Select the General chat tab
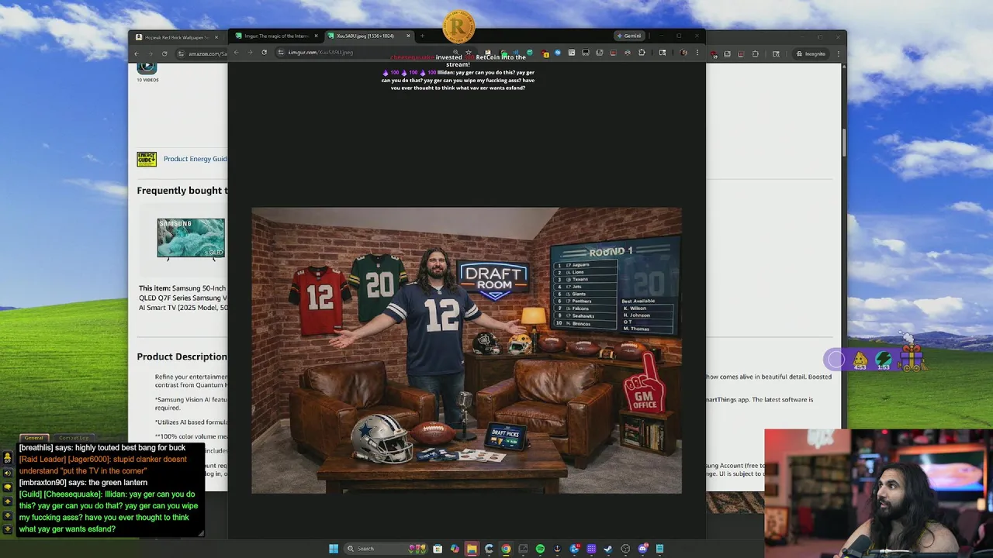 tap(34, 438)
